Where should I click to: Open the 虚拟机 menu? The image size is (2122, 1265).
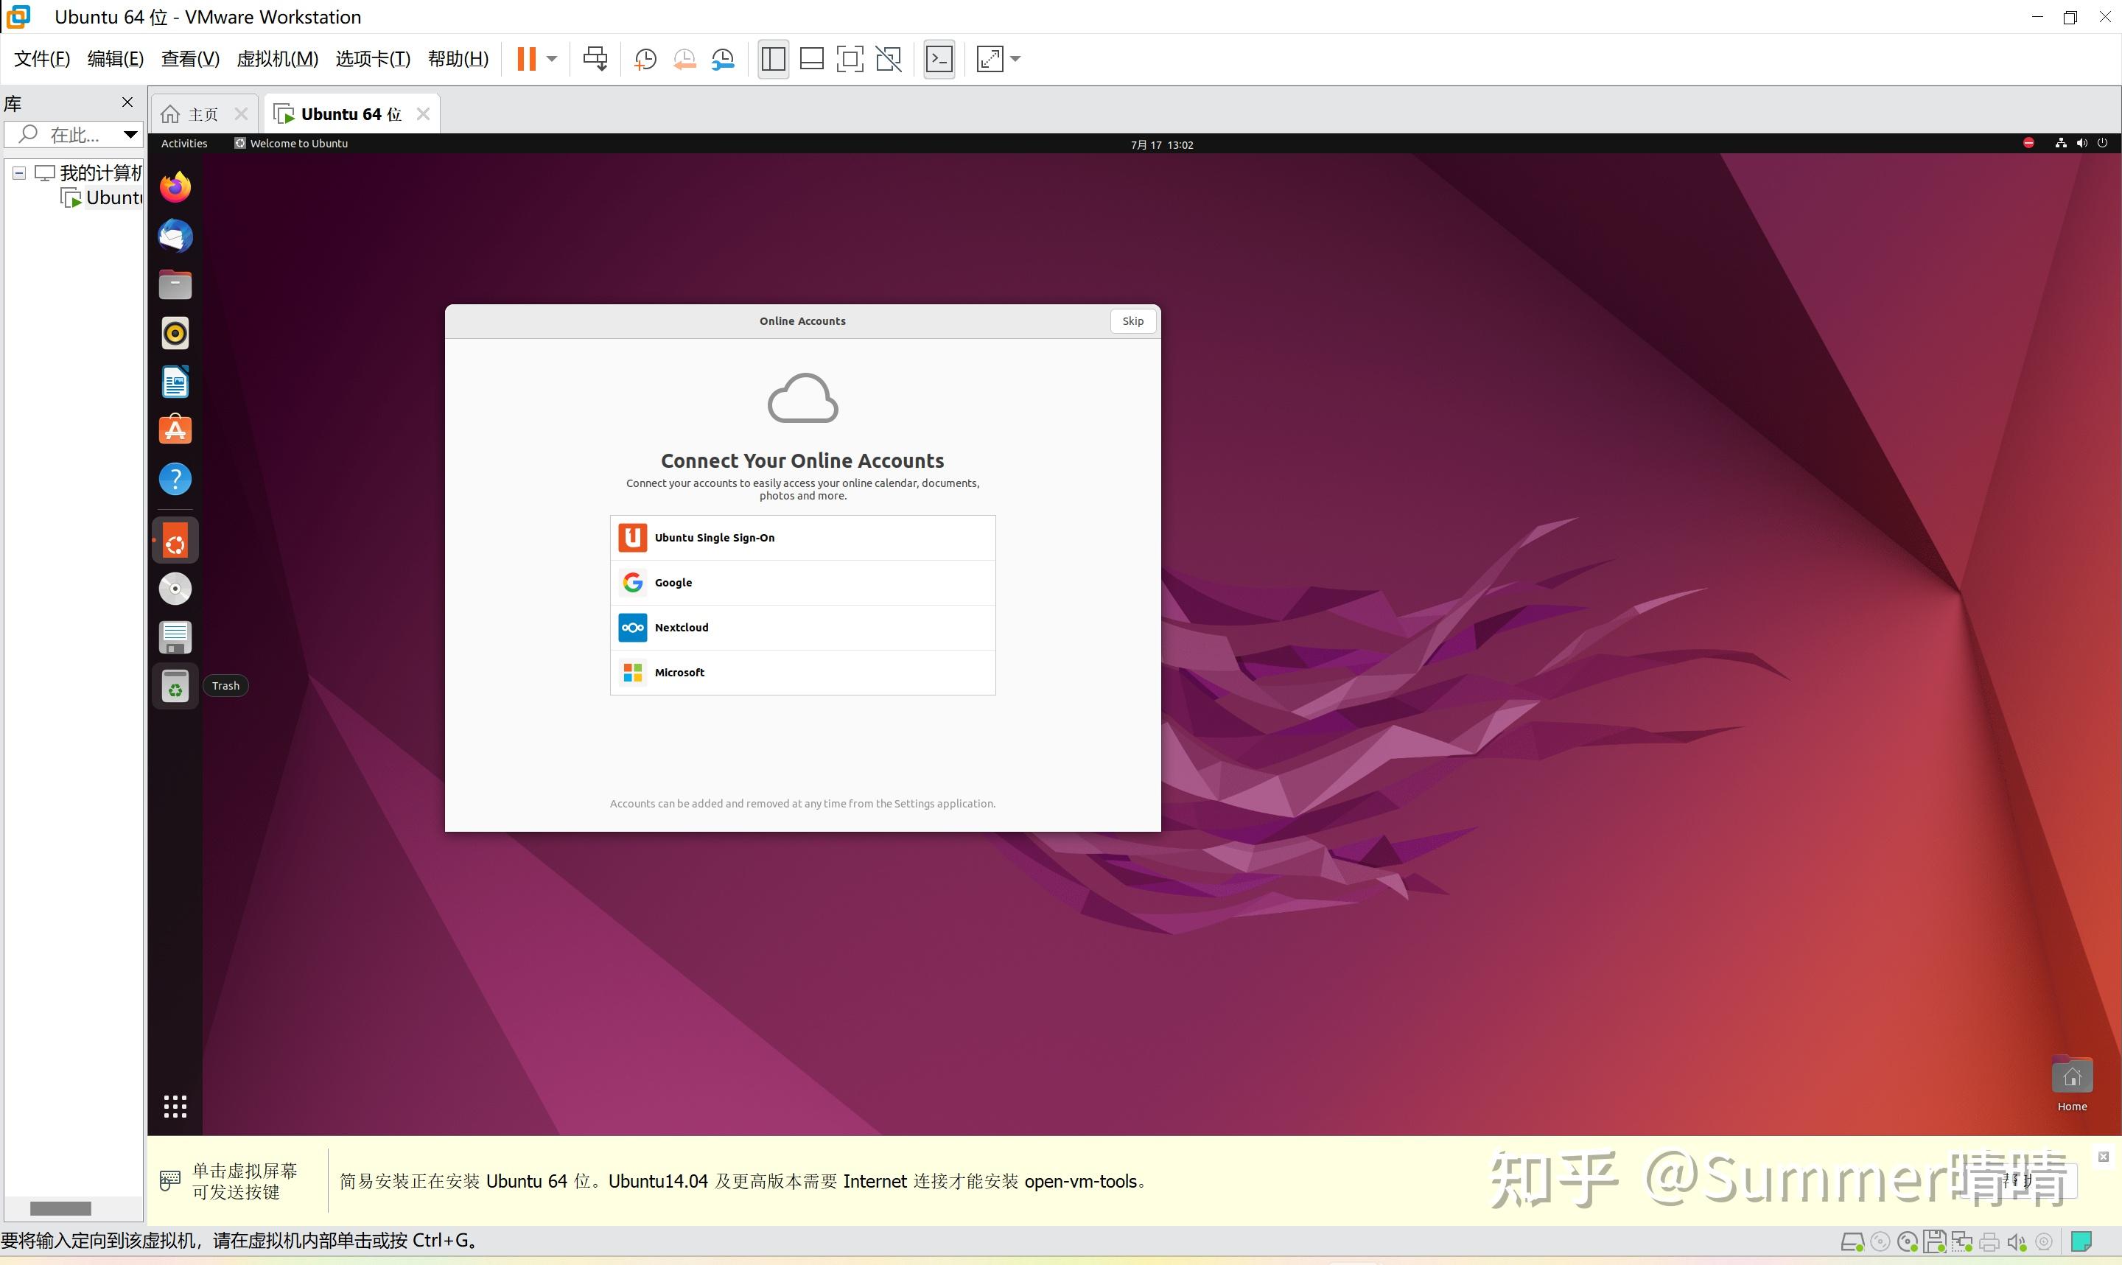[x=277, y=58]
